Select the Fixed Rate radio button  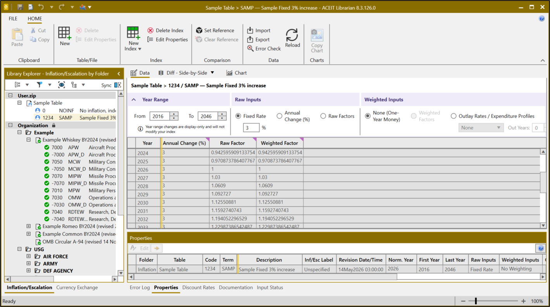click(238, 116)
